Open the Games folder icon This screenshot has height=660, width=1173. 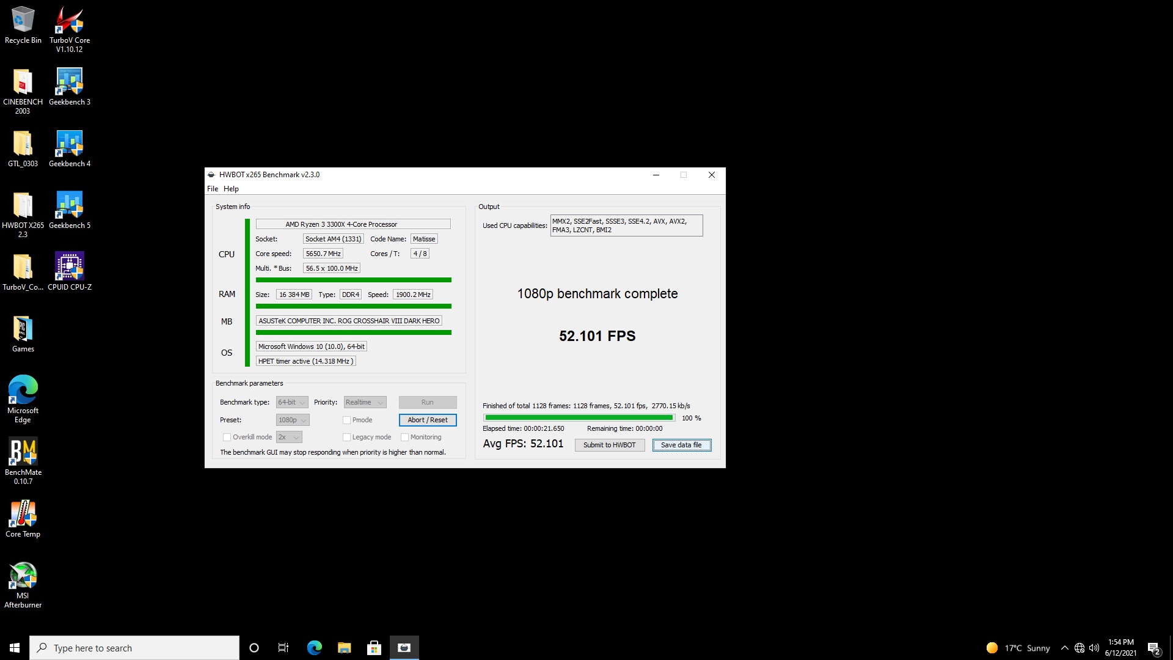coord(23,334)
